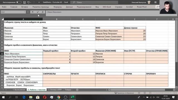Open Insert Function with the fx icon
The image size is (178, 100).
click(43, 12)
